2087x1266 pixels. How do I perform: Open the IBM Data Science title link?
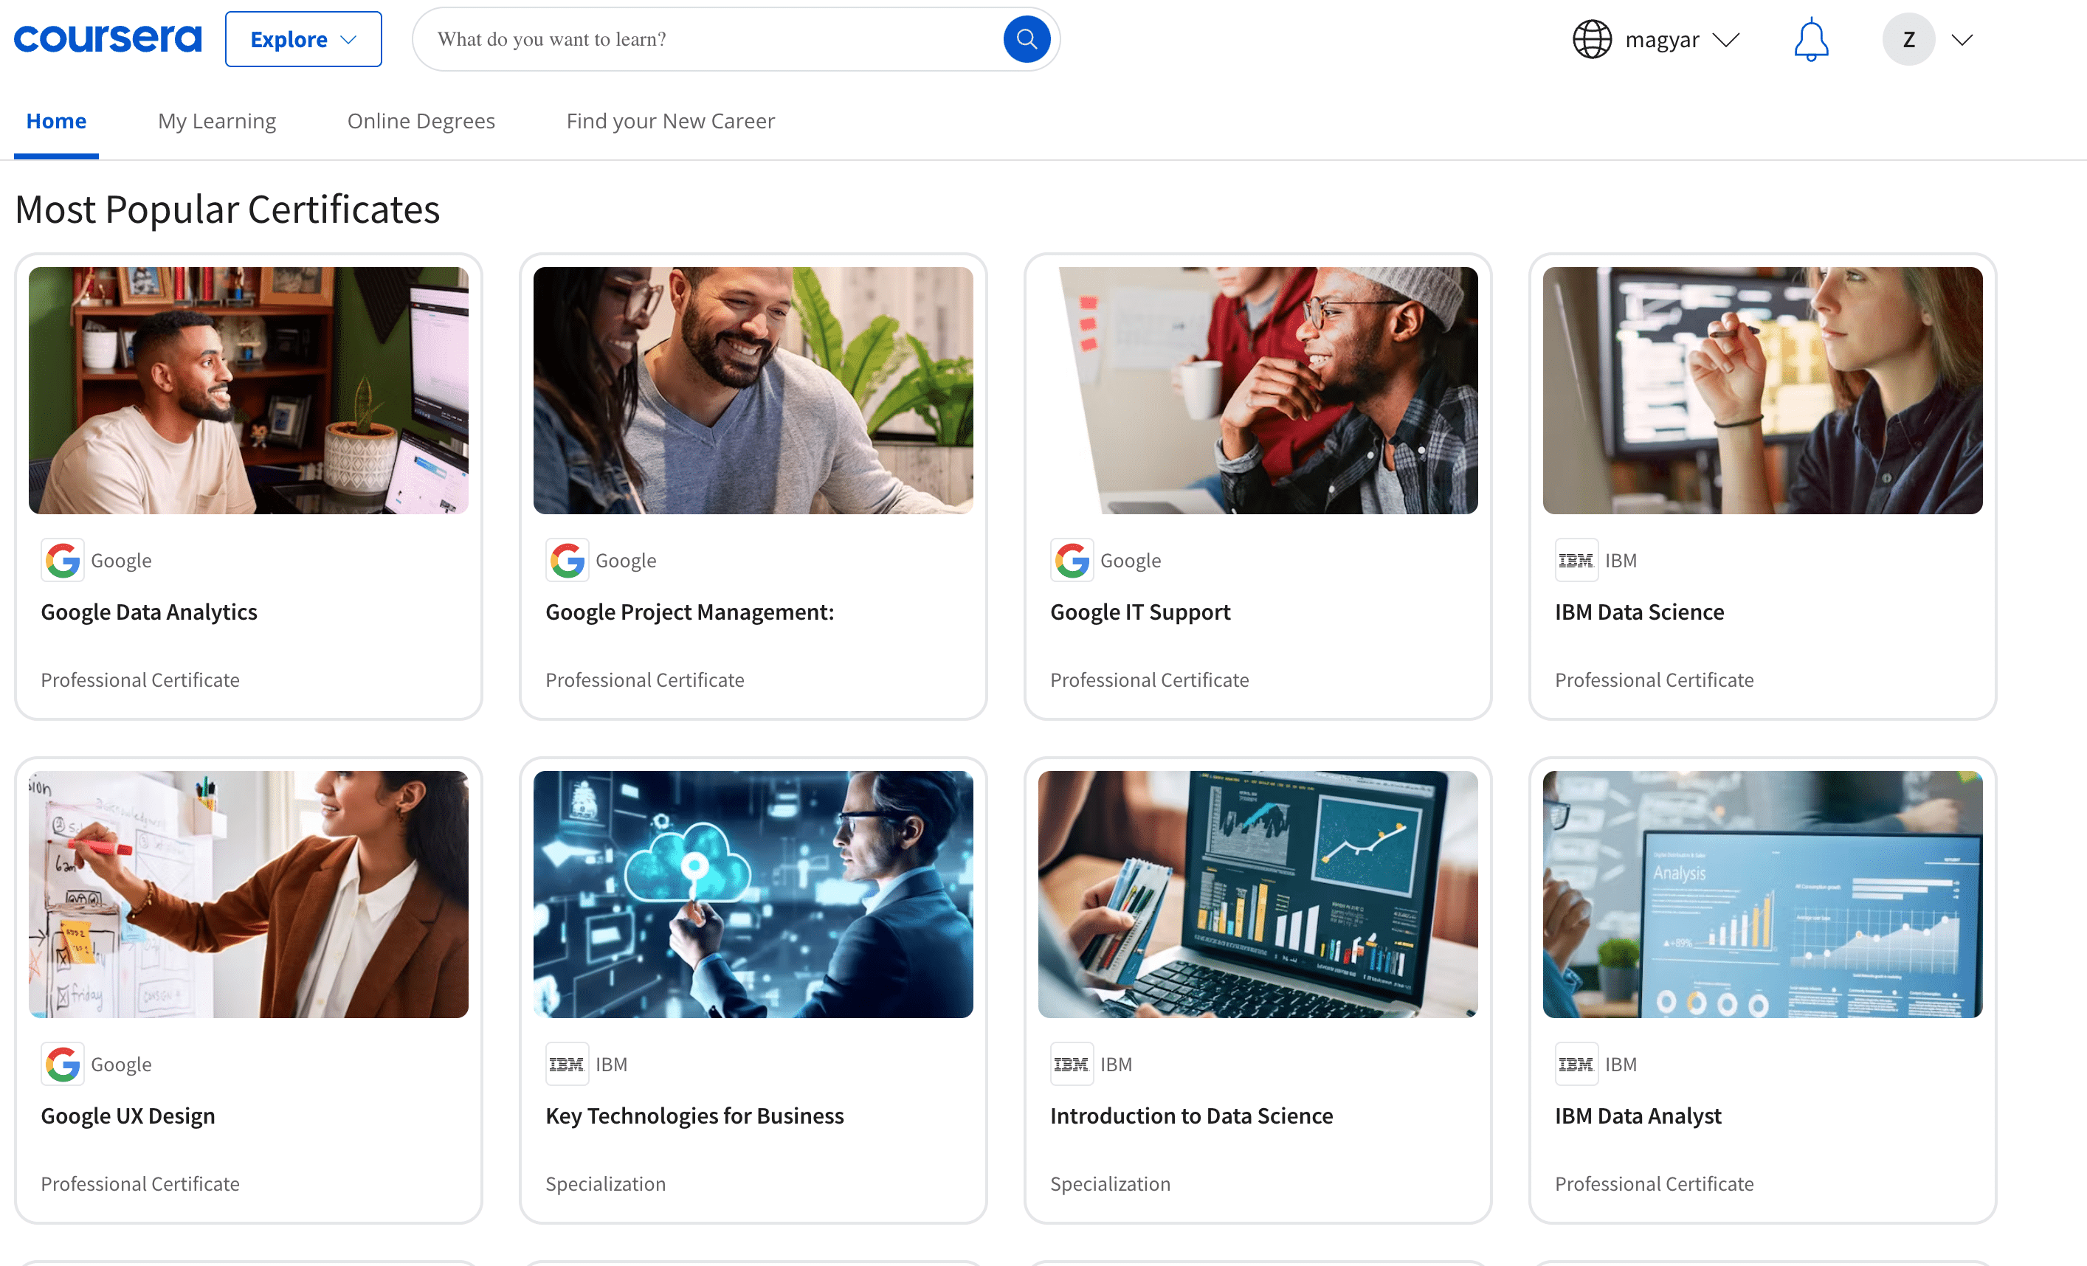point(1639,612)
